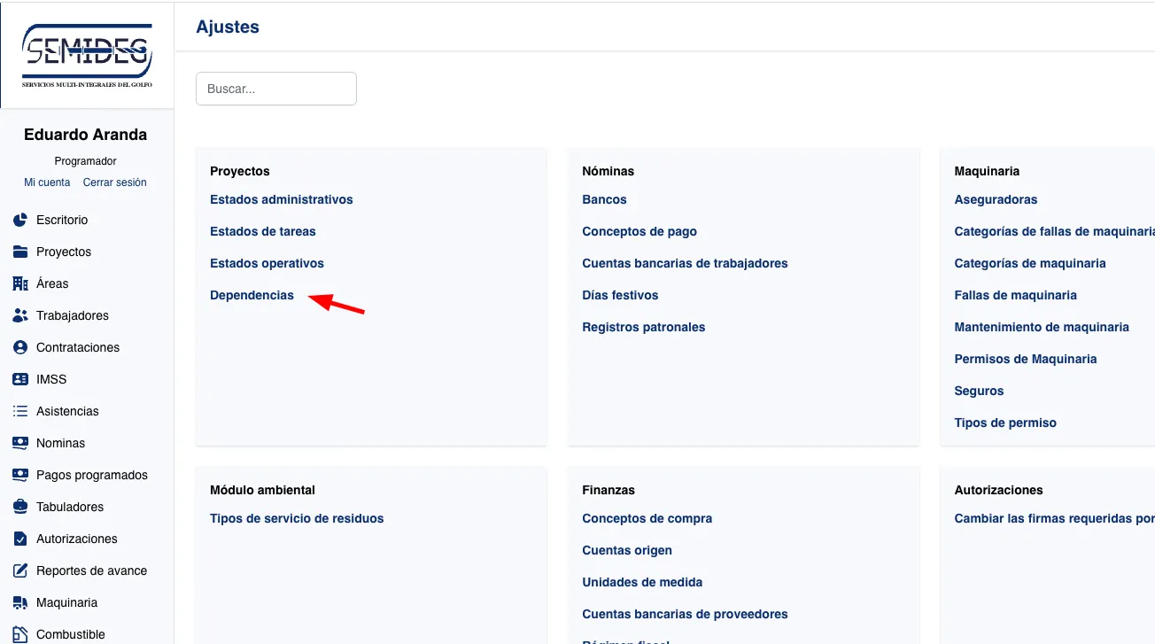This screenshot has height=644, width=1155.
Task: Go to Reportes de avance
Action: [x=91, y=570]
